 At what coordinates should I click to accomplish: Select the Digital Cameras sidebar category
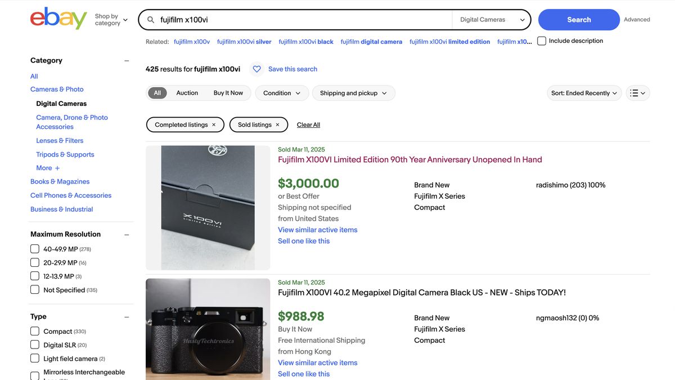[61, 104]
